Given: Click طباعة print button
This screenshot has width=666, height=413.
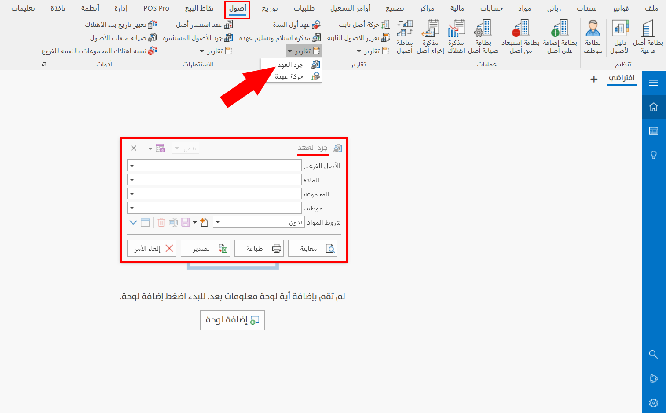Looking at the screenshot, I should (x=259, y=248).
